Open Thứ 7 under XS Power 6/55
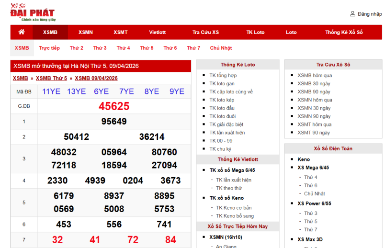This screenshot has width=384, height=248. (x=311, y=230)
